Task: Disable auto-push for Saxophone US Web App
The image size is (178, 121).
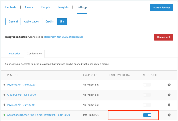Action: (x=147, y=115)
